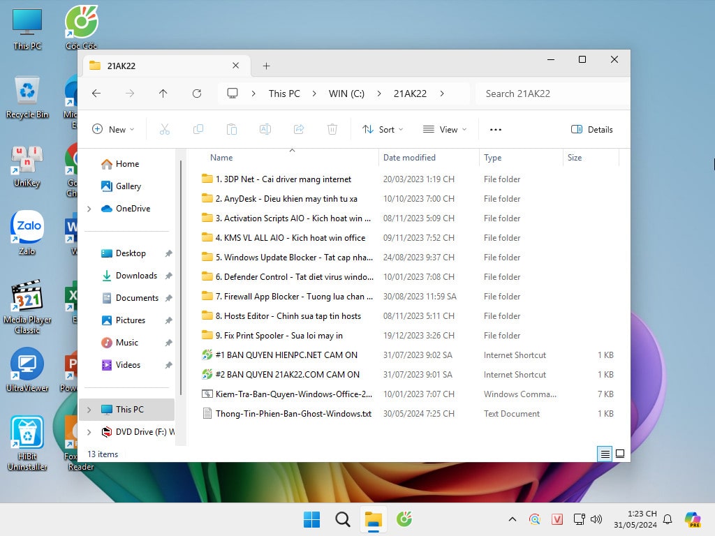
Task: Select the 21AK22 tab
Action: point(165,66)
